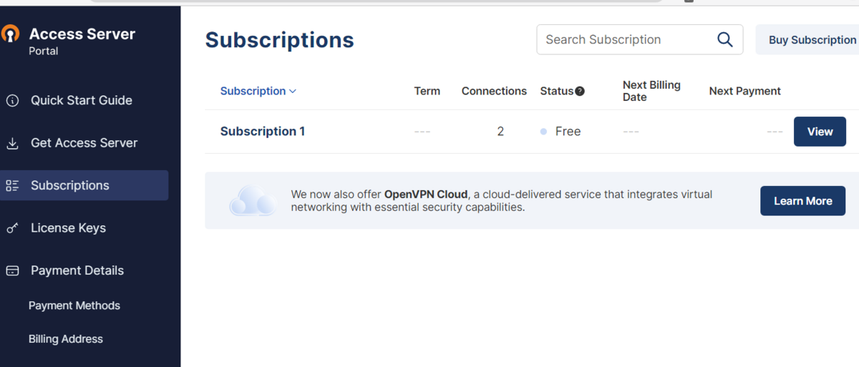Click the Status column header

tap(557, 91)
